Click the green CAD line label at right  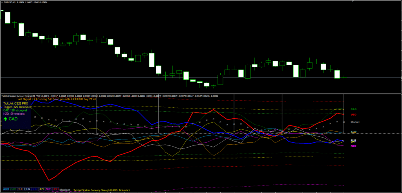pyautogui.click(x=353, y=109)
